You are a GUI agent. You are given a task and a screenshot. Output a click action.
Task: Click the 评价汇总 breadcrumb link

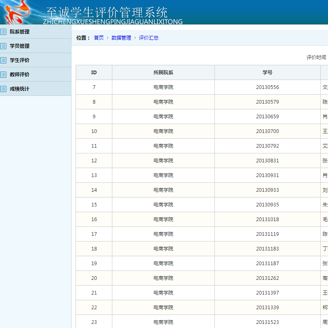(149, 38)
